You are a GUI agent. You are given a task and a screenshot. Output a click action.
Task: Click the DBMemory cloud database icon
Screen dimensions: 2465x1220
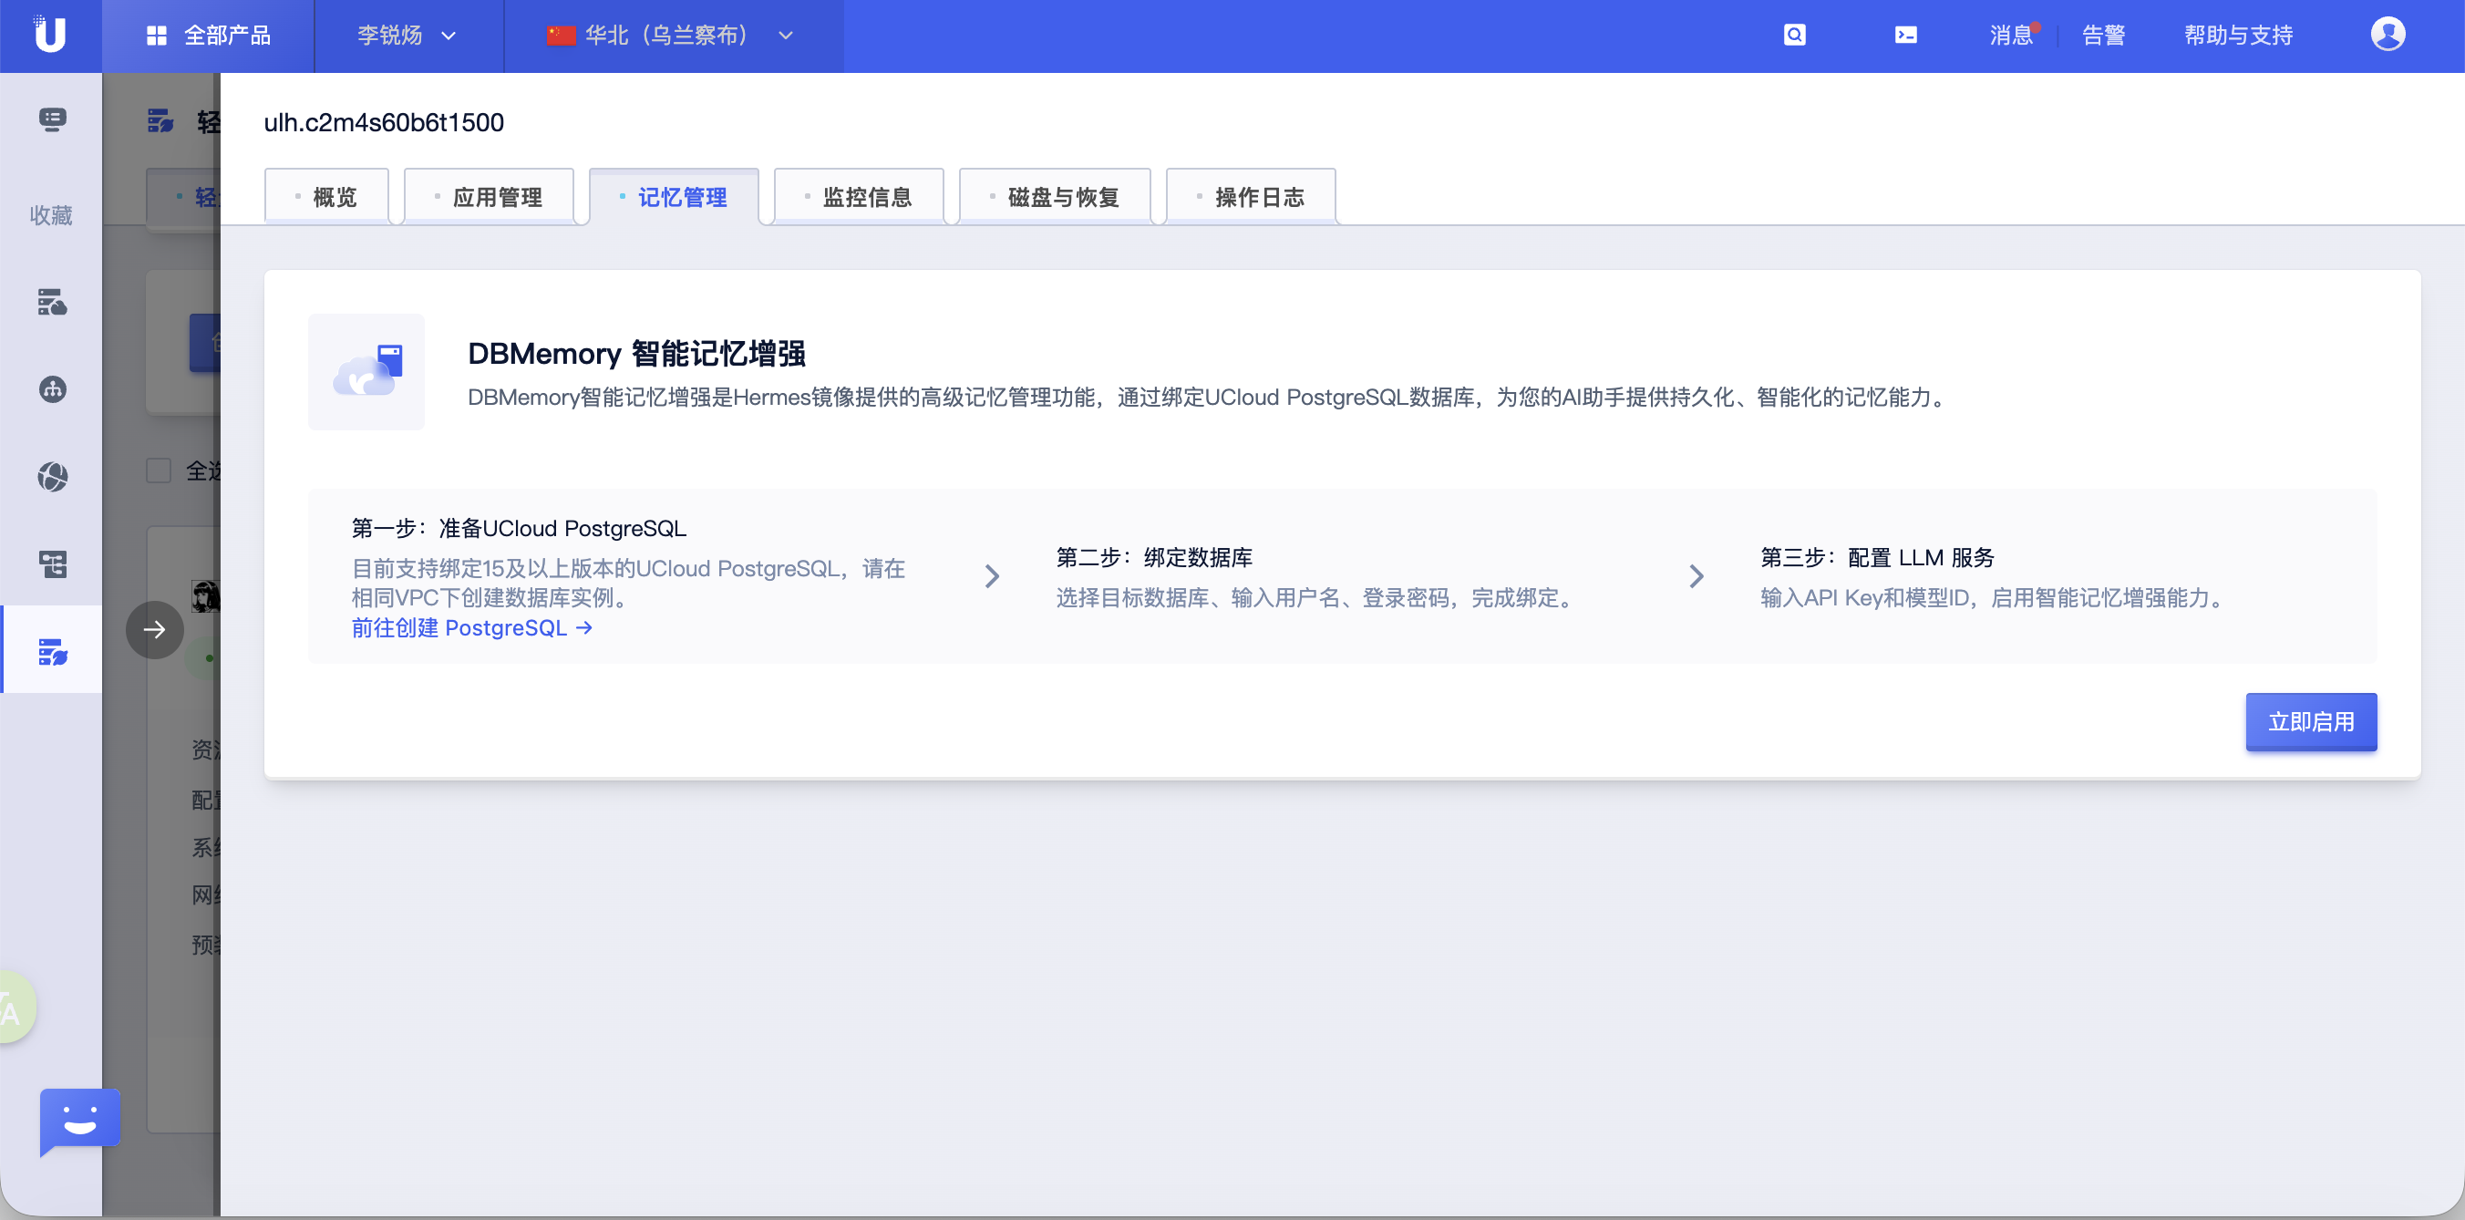pyautogui.click(x=366, y=372)
